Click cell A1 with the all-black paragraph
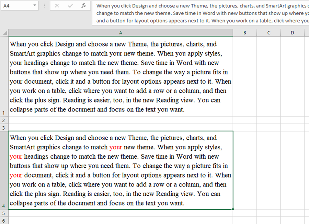Viewport: 309px width, 224px height. pyautogui.click(x=121, y=76)
